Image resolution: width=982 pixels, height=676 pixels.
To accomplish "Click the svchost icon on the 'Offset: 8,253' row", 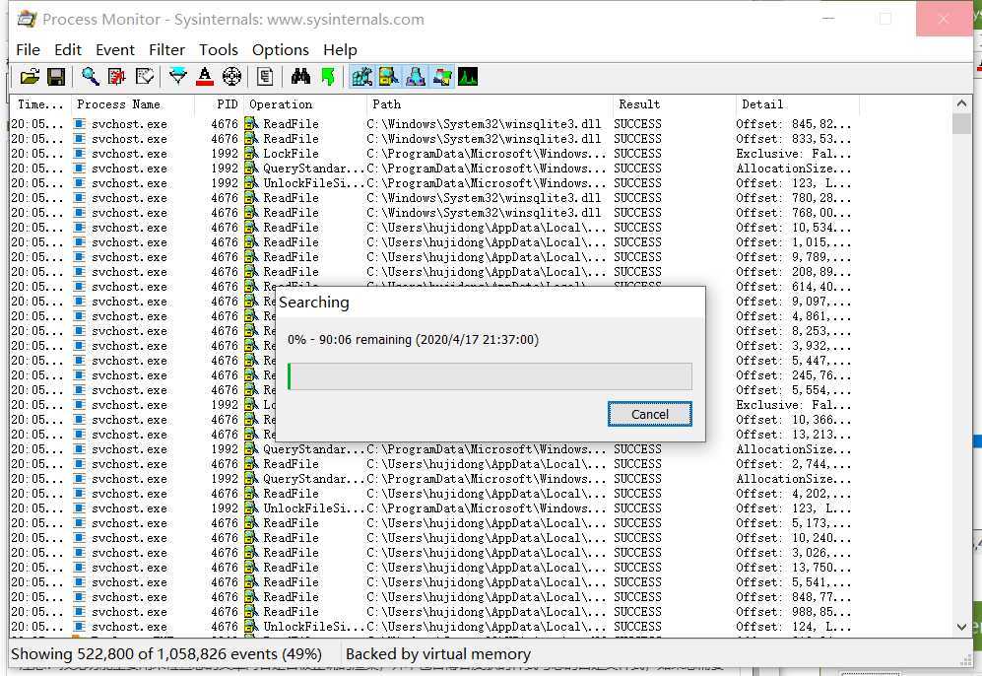I will tap(80, 331).
